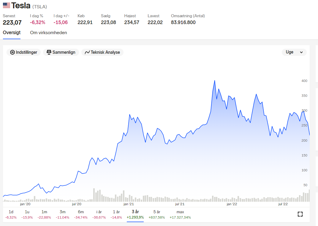318x226 pixels.
Task: Click the 350 price axis label
Action: coord(304,96)
